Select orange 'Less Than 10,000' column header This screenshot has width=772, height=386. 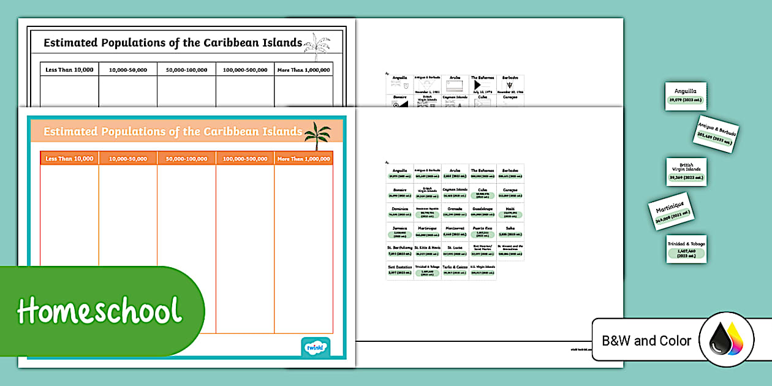click(69, 159)
